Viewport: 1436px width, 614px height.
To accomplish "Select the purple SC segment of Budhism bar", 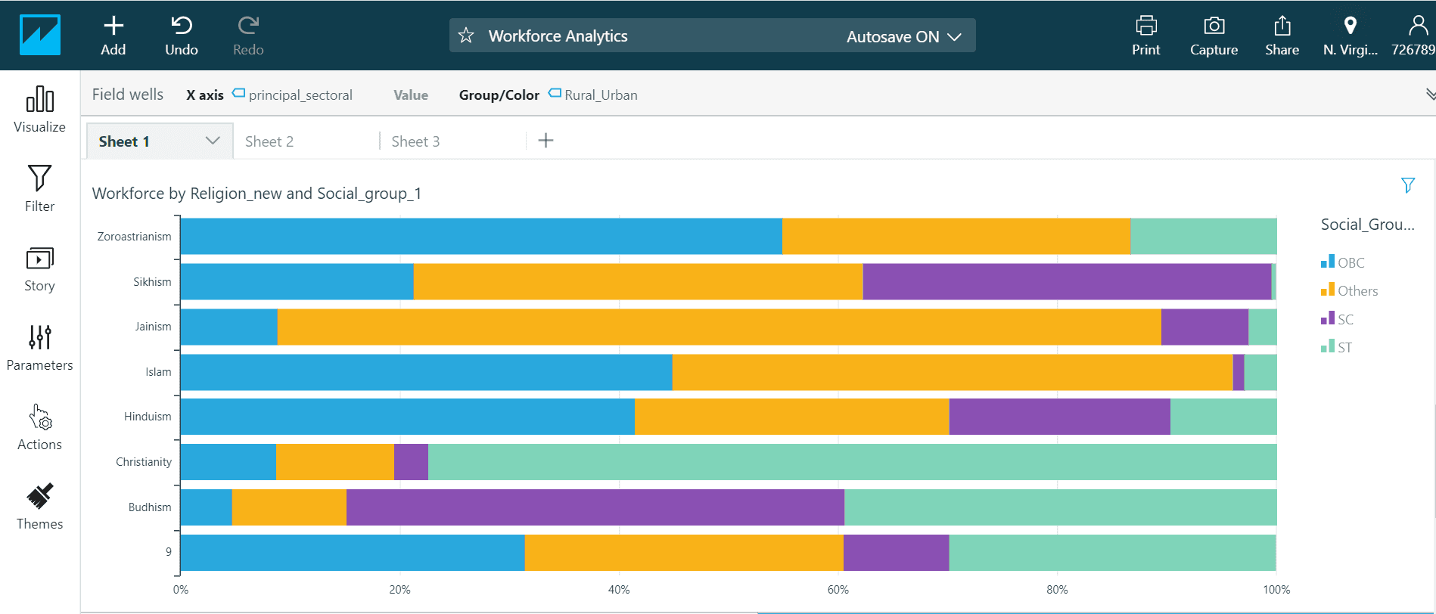I will tap(595, 507).
